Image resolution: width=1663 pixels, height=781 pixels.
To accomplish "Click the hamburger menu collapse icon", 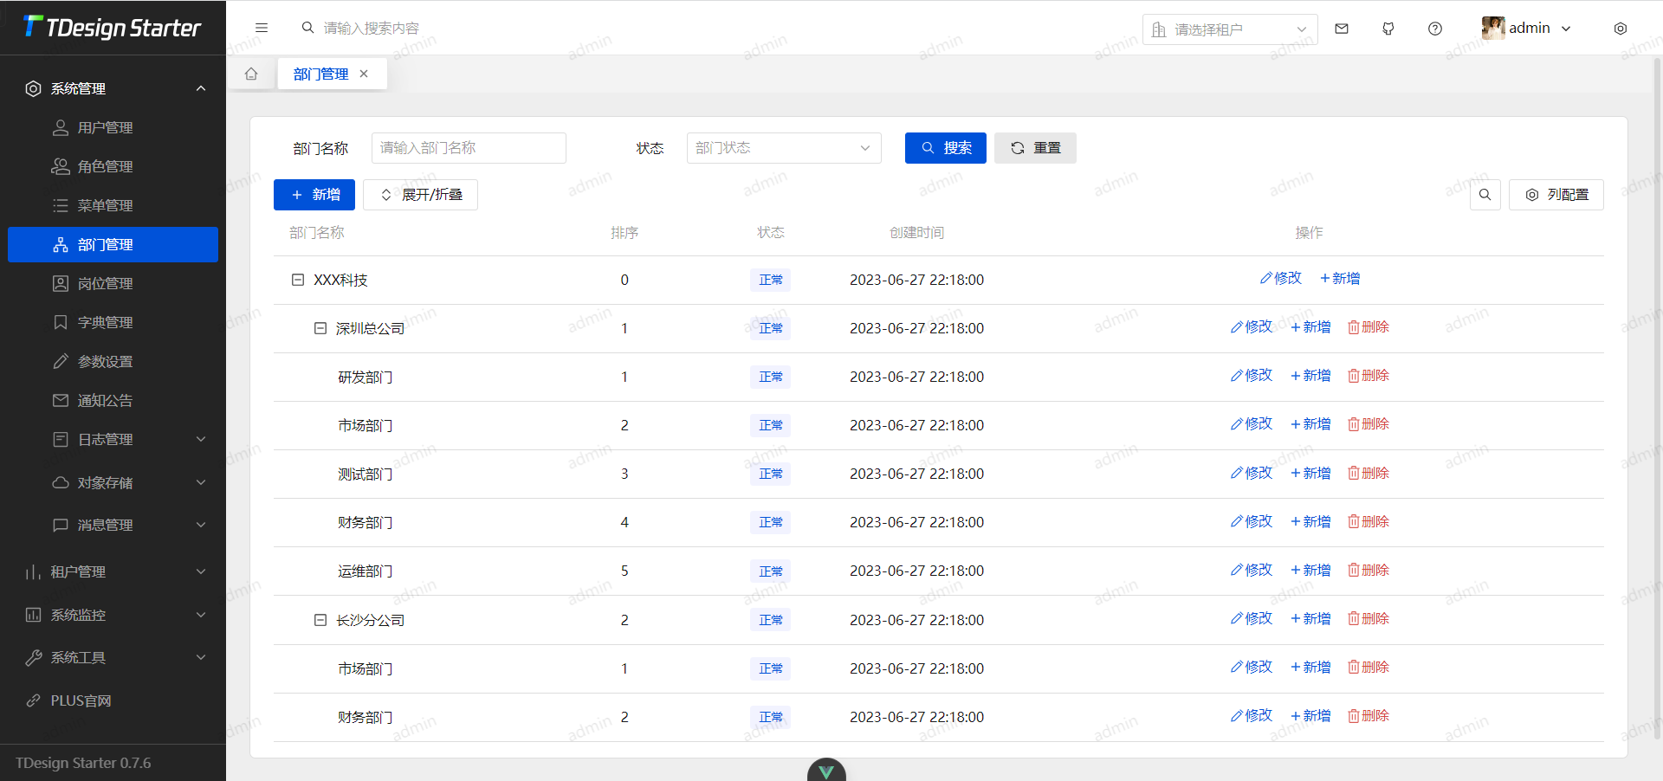I will pos(262,28).
